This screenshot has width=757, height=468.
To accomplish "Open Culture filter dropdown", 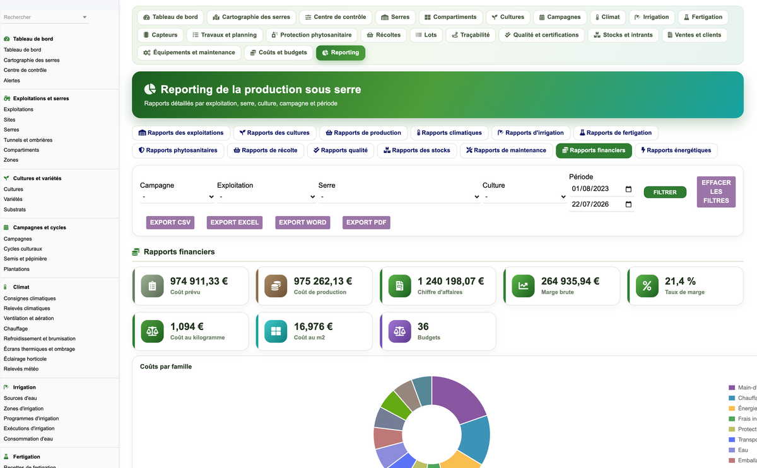I will (x=524, y=197).
